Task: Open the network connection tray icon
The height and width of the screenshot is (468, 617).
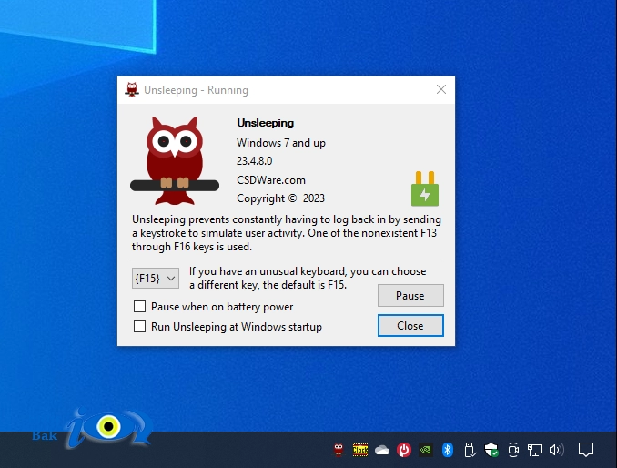Action: (x=535, y=450)
